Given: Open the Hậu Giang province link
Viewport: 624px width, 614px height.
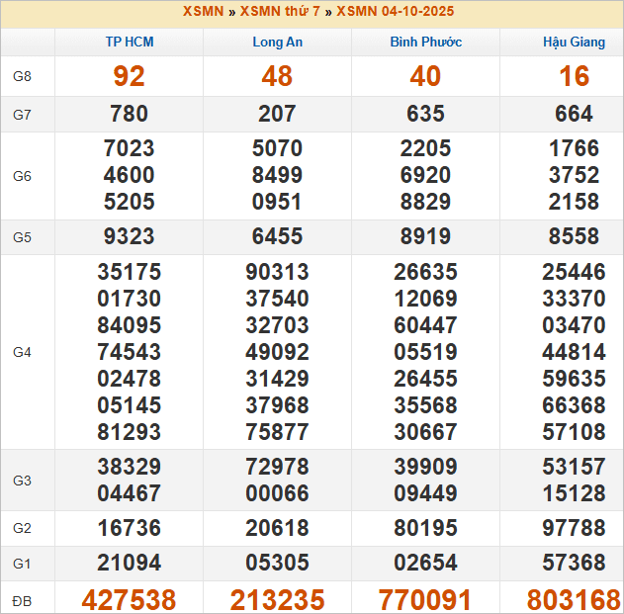Looking at the screenshot, I should point(574,43).
